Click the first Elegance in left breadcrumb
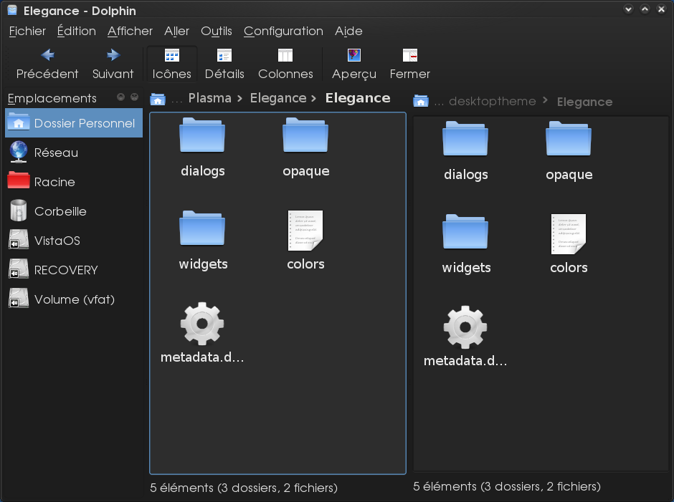This screenshot has width=674, height=502. 278,98
